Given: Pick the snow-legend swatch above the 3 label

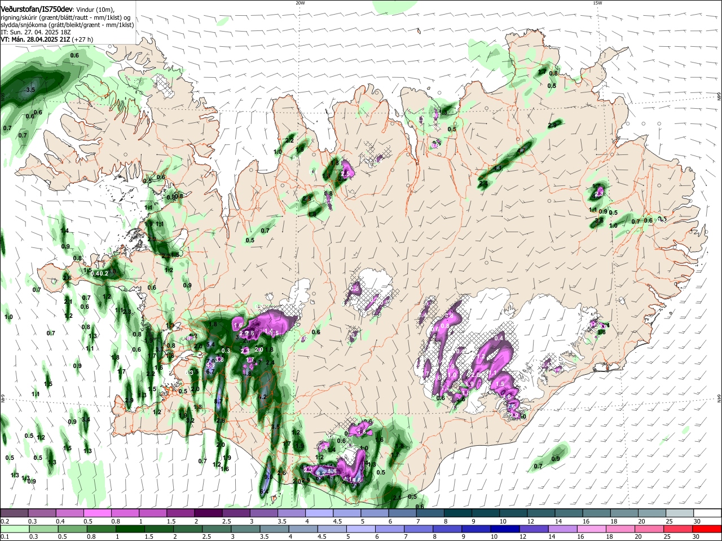Looking at the screenshot, I should coord(263,513).
